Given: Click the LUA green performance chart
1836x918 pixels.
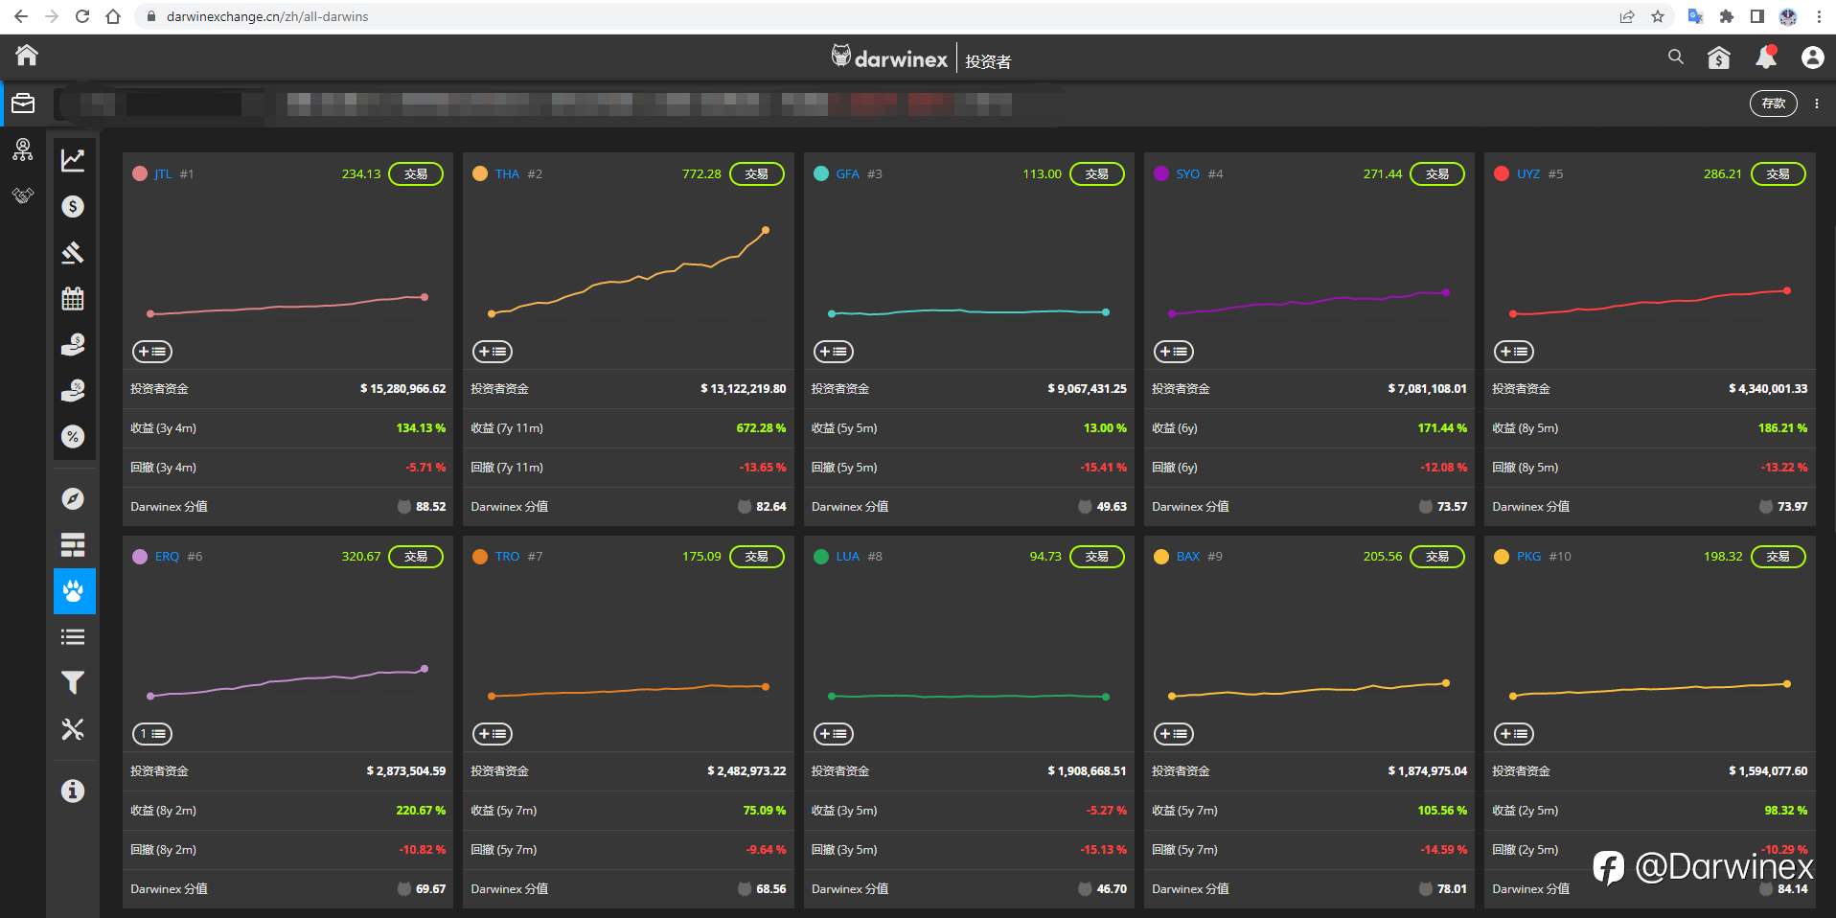Looking at the screenshot, I should (x=969, y=696).
